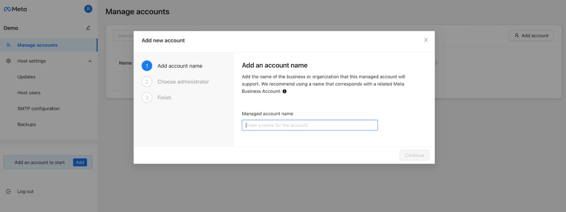The image size is (566, 212).
Task: Click the Managed account name label
Action: pos(267,114)
